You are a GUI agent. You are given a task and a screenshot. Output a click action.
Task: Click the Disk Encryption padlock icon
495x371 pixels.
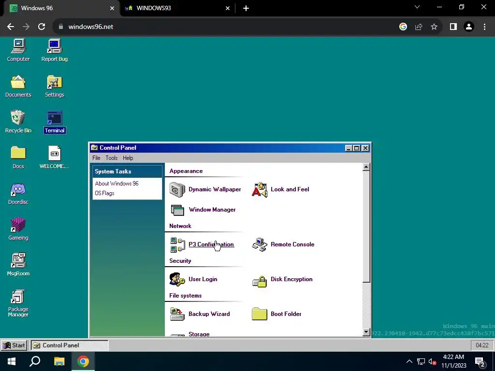point(260,281)
